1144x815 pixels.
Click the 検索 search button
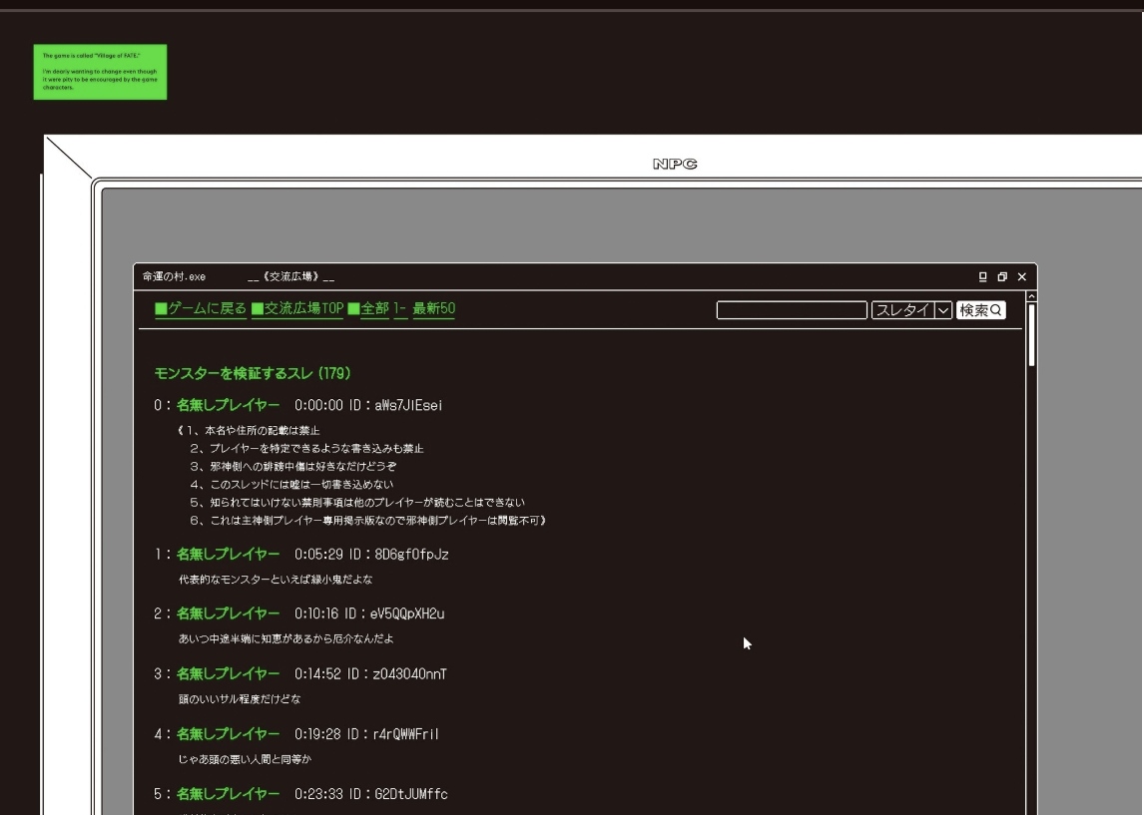(980, 310)
